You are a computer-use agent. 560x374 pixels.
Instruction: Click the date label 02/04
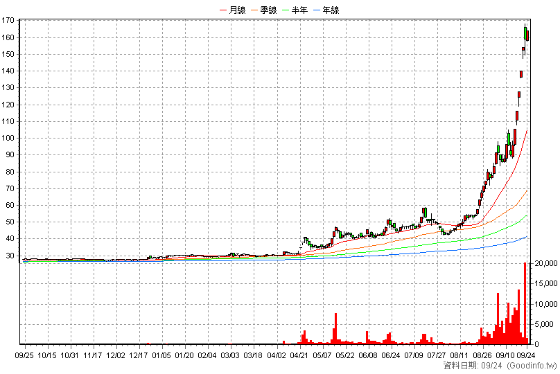(x=207, y=355)
